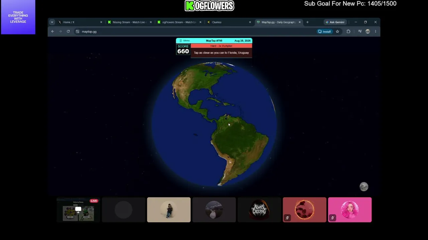The image size is (428, 240).
Task: Bookmark this page with the star
Action: click(337, 31)
